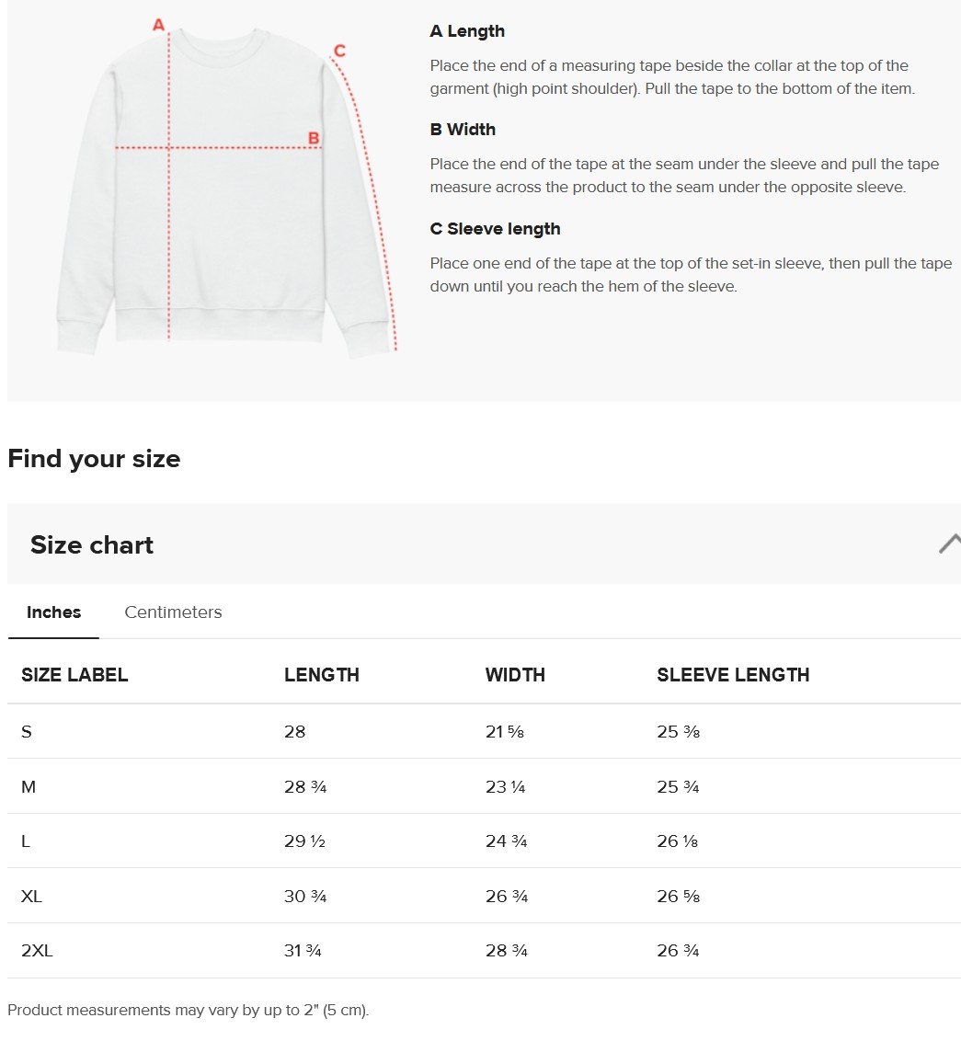The width and height of the screenshot is (961, 1041).
Task: Click the sweatshirt measuring diagram
Action: (226, 188)
